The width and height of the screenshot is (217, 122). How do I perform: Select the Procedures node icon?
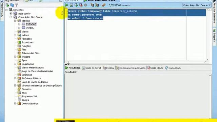point(19,42)
